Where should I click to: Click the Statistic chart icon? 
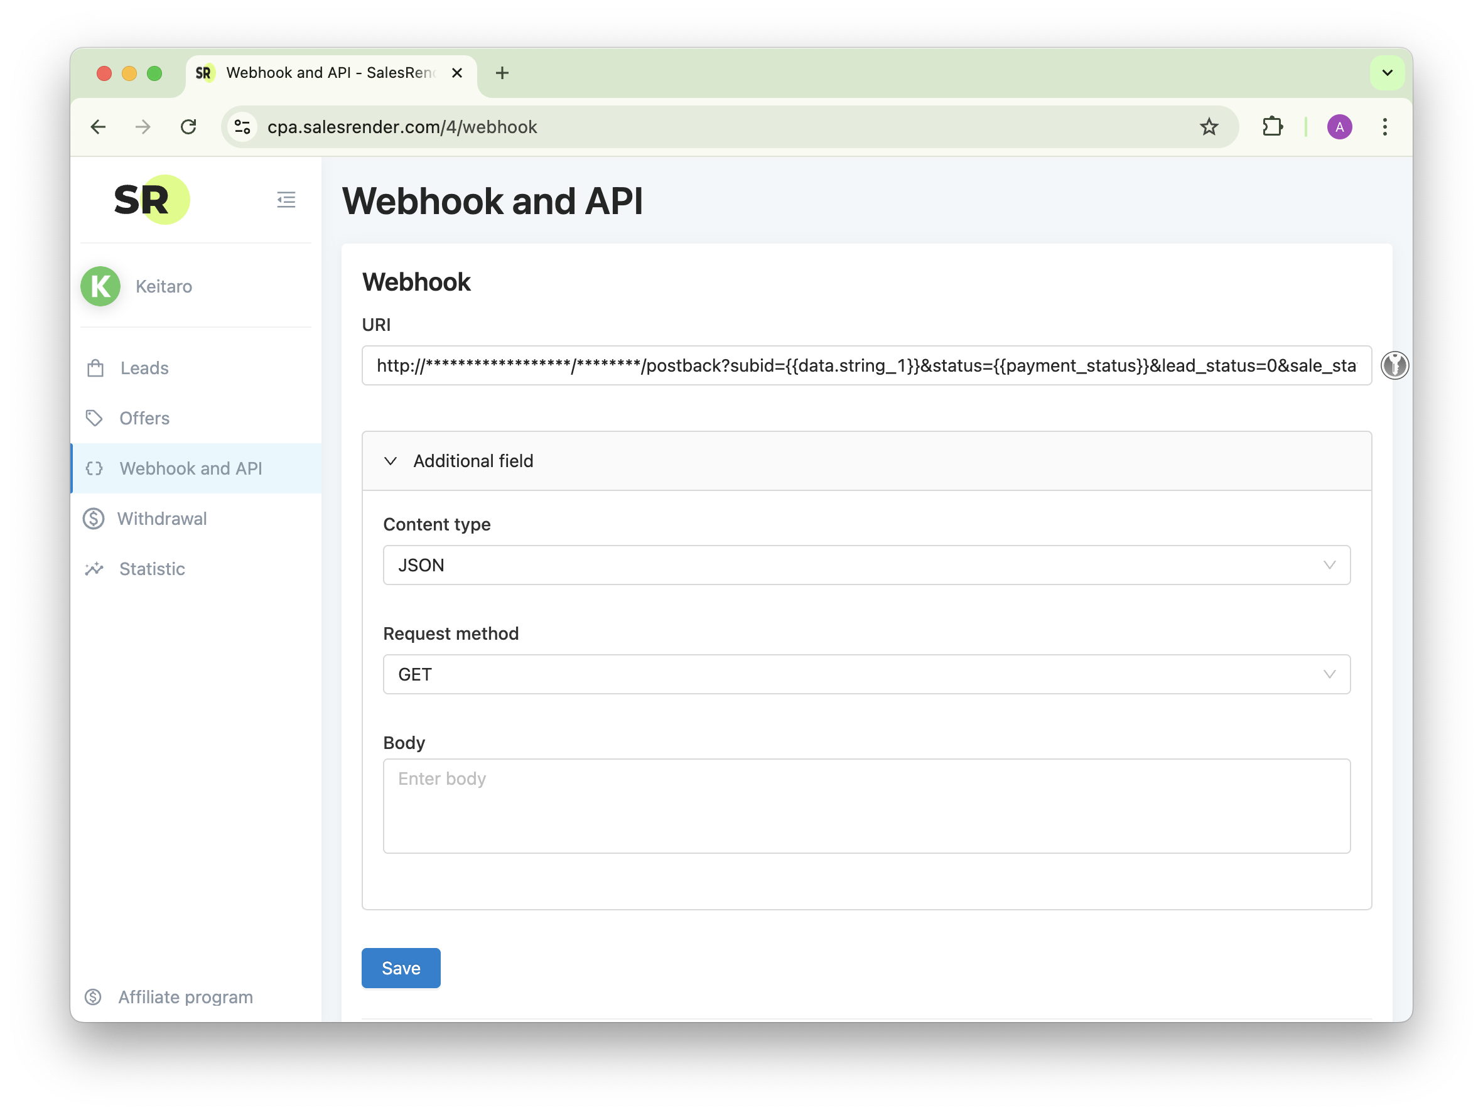tap(95, 569)
